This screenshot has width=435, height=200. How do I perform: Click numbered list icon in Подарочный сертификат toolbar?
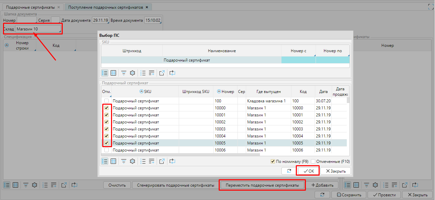coord(143,161)
